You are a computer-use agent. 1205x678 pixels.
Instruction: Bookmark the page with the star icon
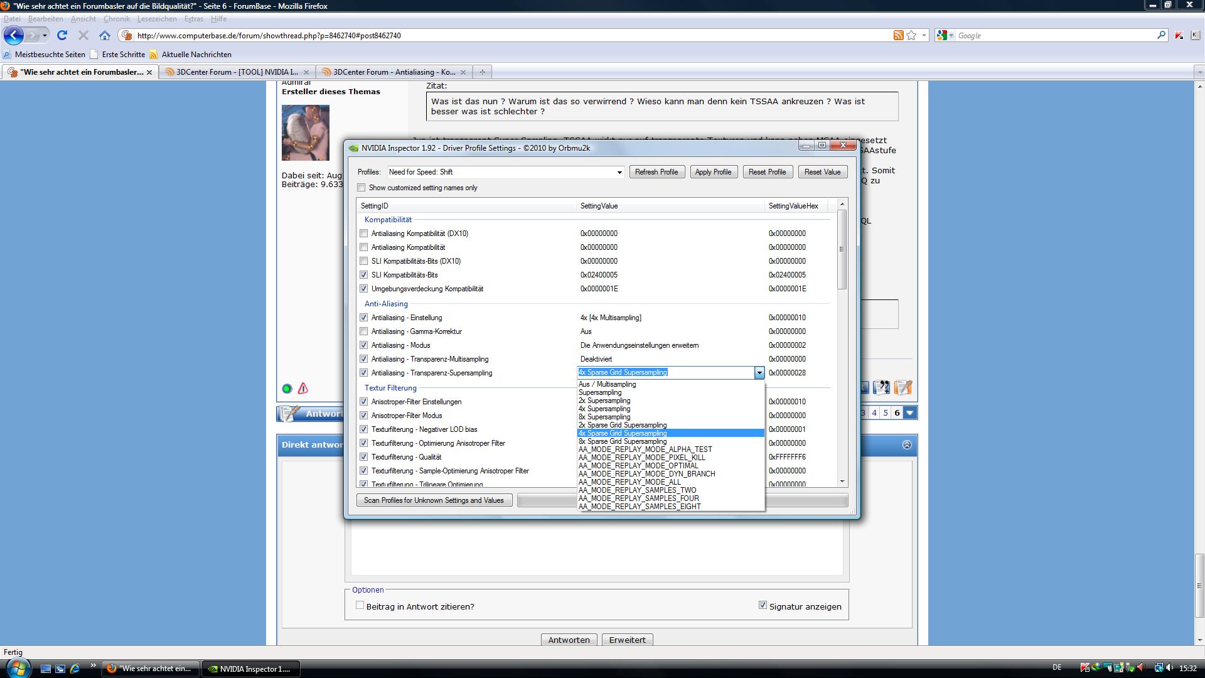(911, 36)
